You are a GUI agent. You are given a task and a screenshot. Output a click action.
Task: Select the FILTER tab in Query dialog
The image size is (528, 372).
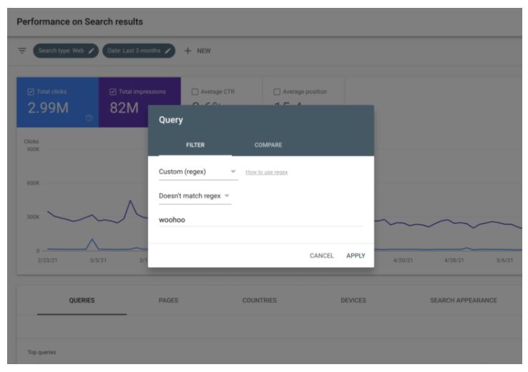click(x=195, y=145)
